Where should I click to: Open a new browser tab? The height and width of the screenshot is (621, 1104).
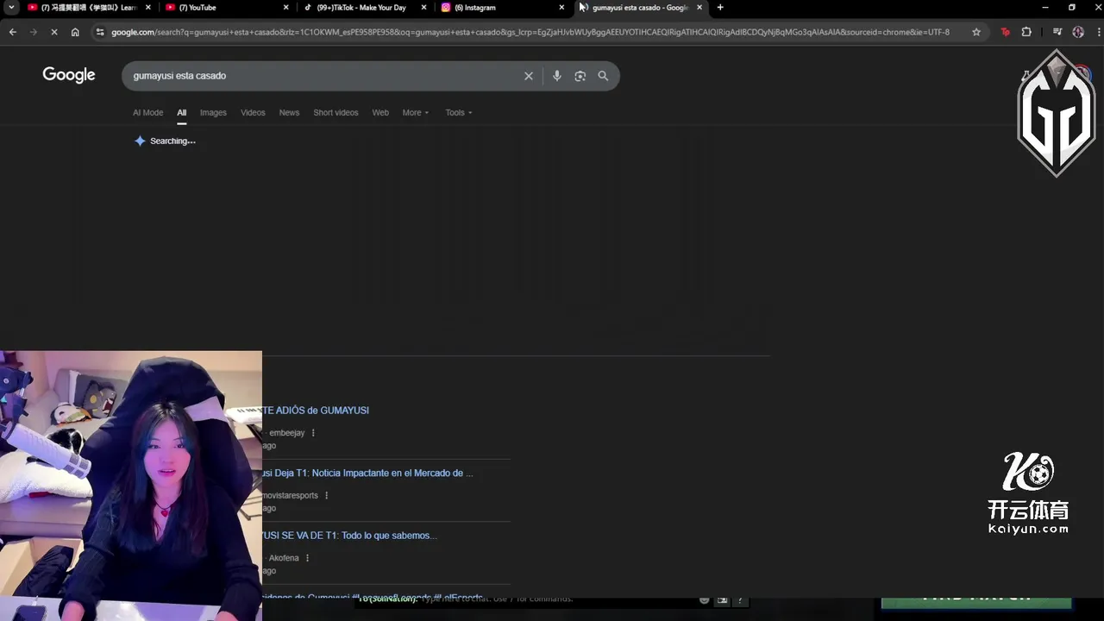720,8
